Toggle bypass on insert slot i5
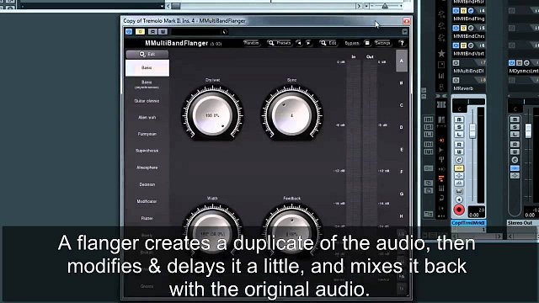 (463, 28)
